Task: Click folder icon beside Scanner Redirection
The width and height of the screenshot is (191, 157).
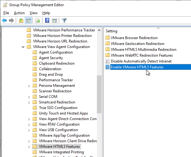Action: coord(35,91)
